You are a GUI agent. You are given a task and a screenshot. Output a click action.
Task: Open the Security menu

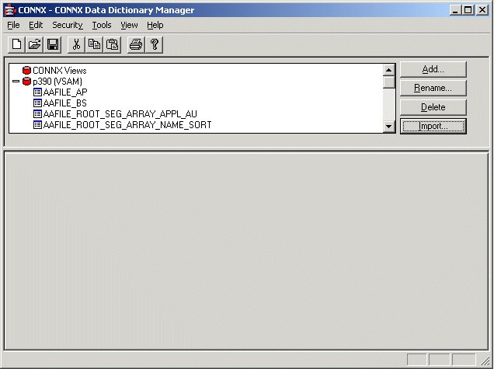click(x=67, y=25)
